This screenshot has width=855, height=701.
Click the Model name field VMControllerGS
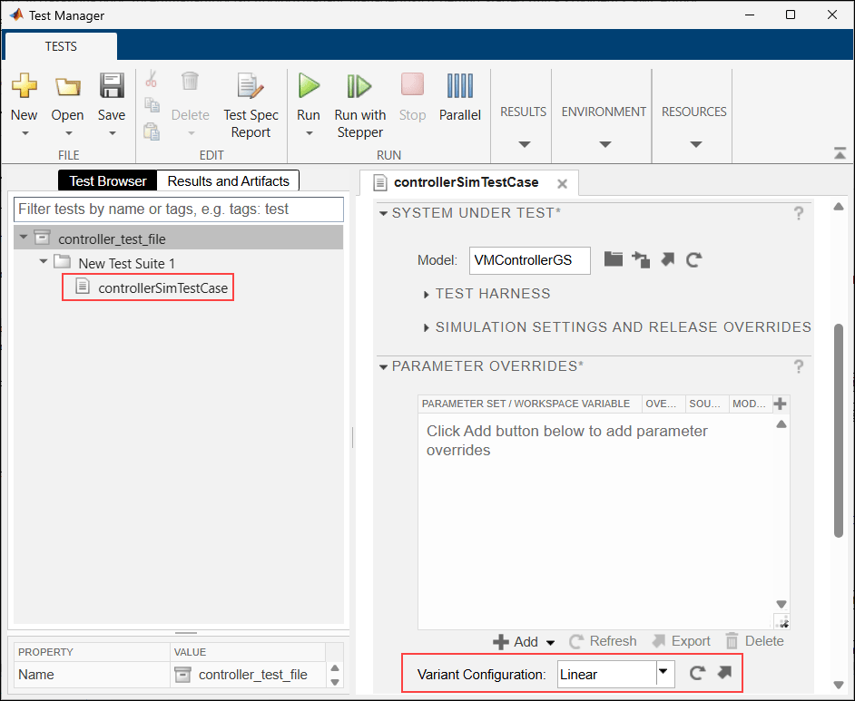coord(529,260)
